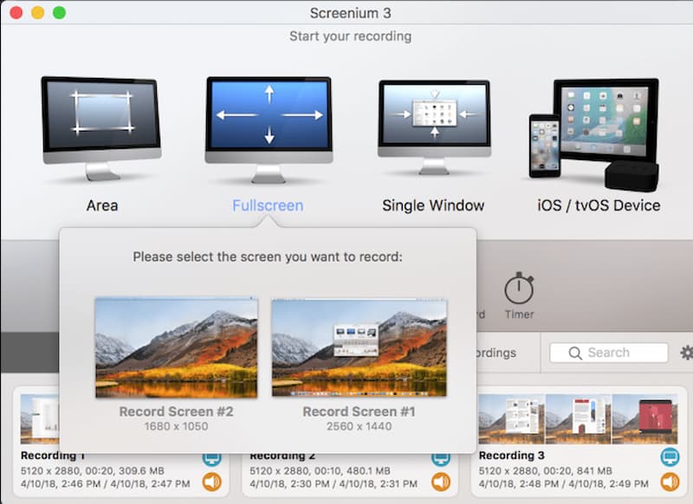Click the Recording 1 speaker audio icon
This screenshot has width=693, height=504.
[x=211, y=481]
